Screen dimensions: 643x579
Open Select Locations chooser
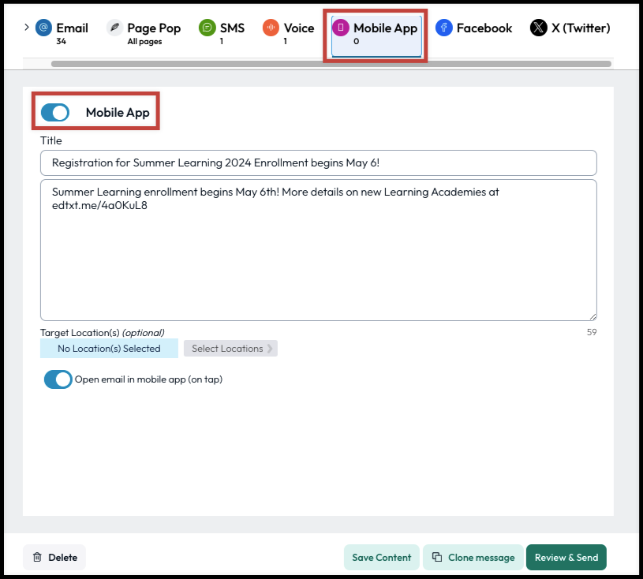(230, 348)
